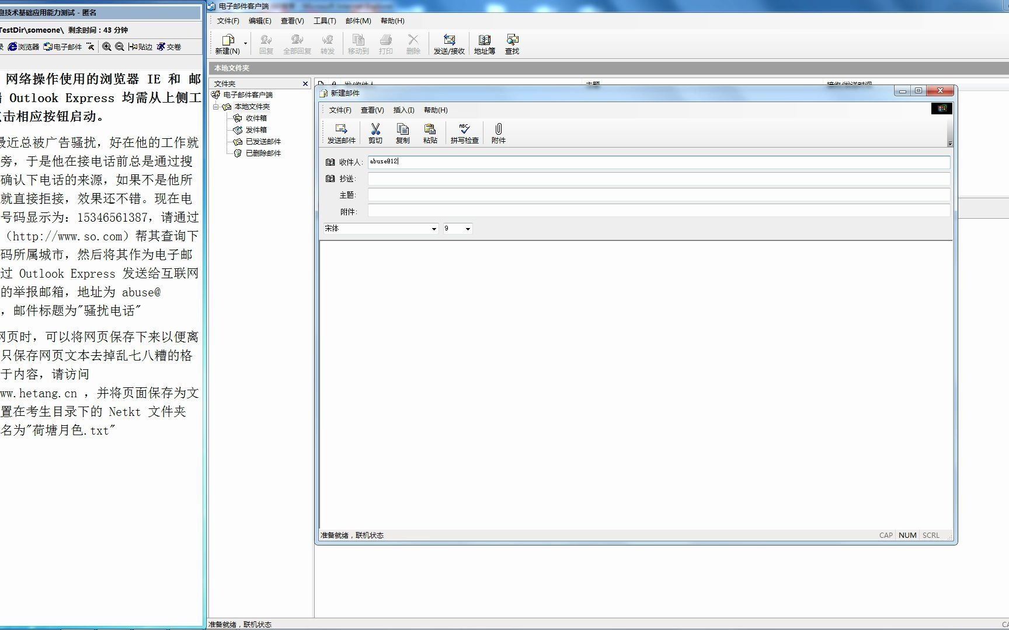Close the 文件夹 folder pane
Viewport: 1009px width, 630px height.
[305, 84]
